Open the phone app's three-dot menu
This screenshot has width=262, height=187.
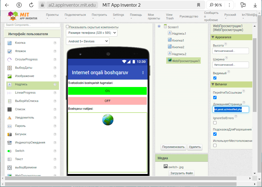pos(143,73)
